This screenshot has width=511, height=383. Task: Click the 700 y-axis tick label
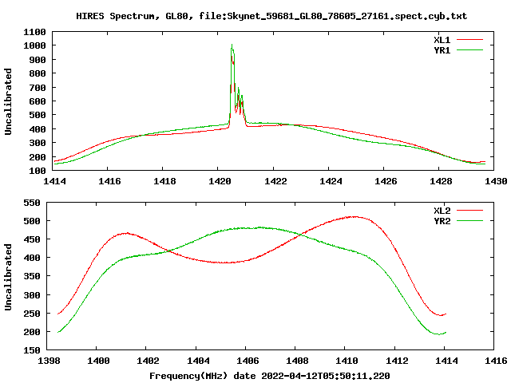(38, 87)
